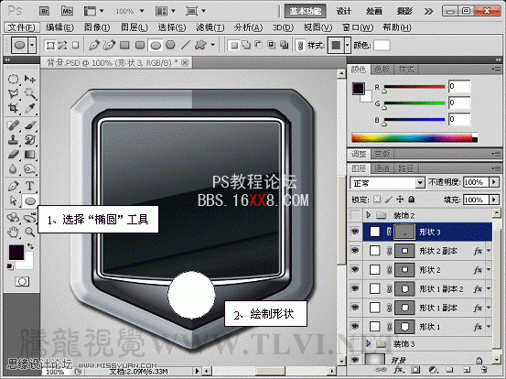Switch to 绘画 workspace
The image size is (506, 379).
tap(373, 11)
